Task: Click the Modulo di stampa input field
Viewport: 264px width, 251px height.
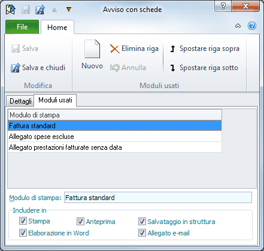Action: [x=158, y=198]
